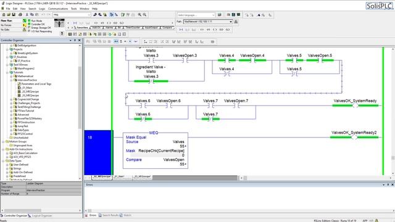Click the Cut scissors icon
This screenshot has width=395, height=222.
pos(27,15)
